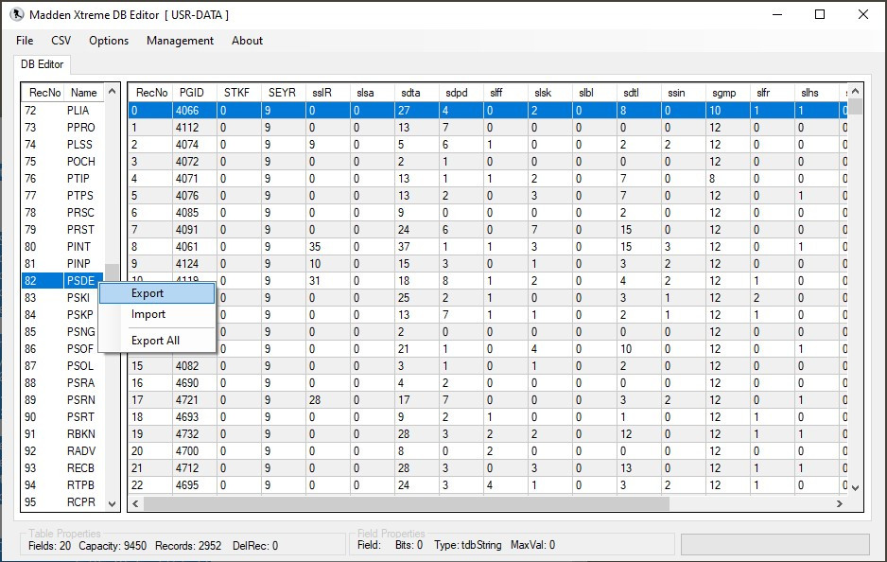Click sdta cell with value 37
Image resolution: width=887 pixels, height=562 pixels.
coord(416,247)
